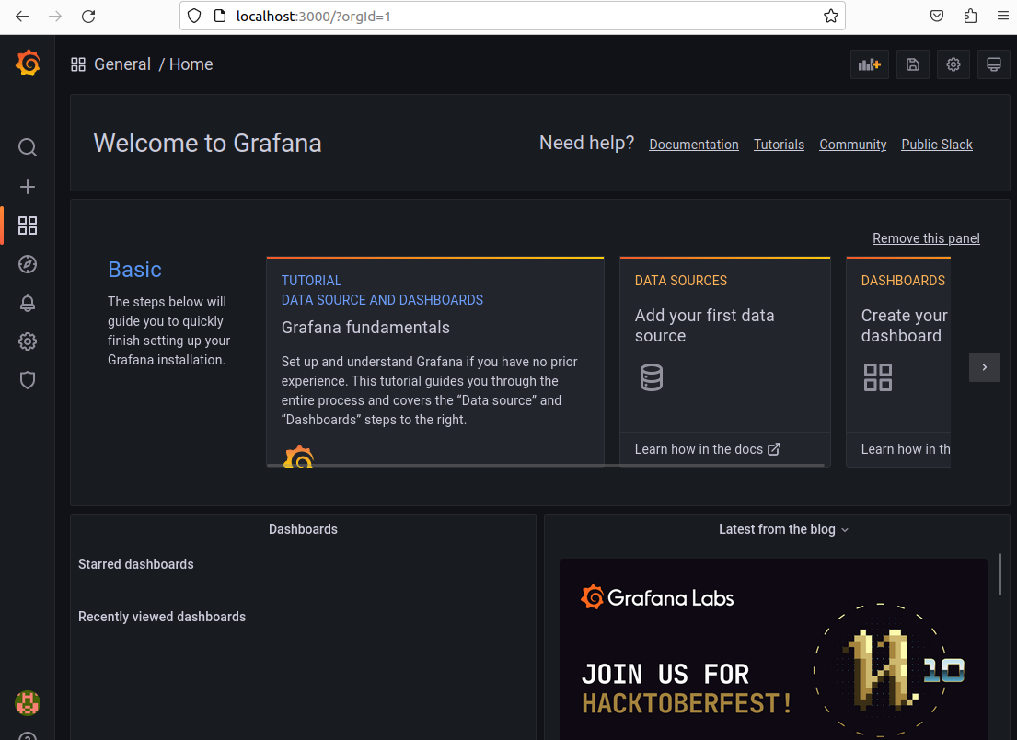Open the Alerting bell icon
The height and width of the screenshot is (740, 1017).
click(28, 303)
